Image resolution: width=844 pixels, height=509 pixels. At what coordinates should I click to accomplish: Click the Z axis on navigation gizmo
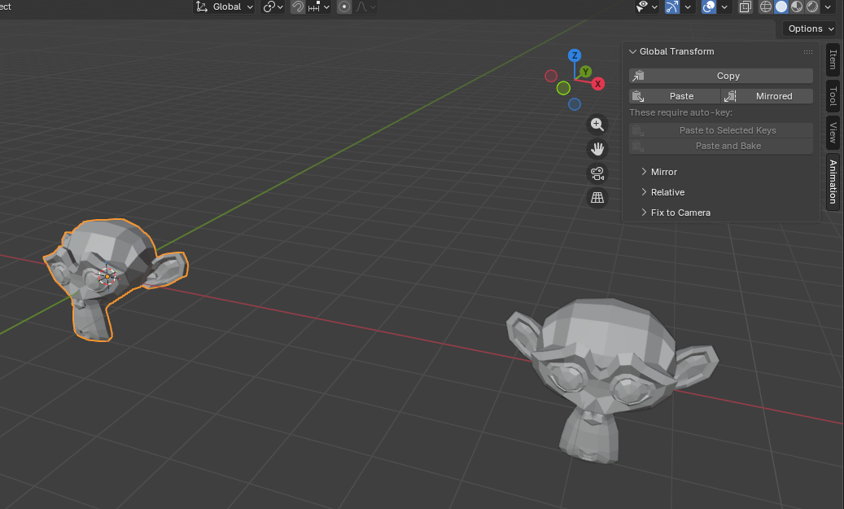[575, 55]
